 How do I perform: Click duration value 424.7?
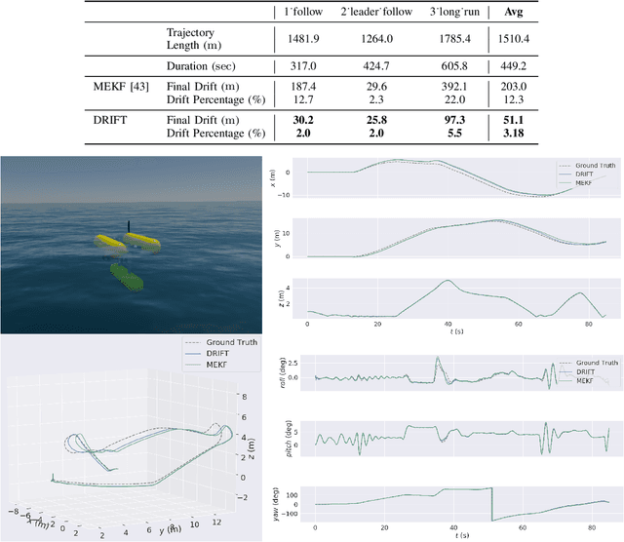(x=376, y=66)
